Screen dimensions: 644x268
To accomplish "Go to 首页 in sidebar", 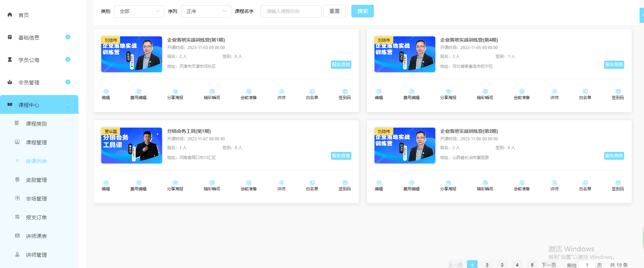I will coord(39,15).
